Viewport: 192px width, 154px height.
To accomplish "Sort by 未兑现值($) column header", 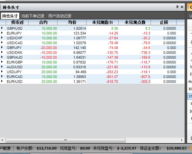I will point(103,22).
